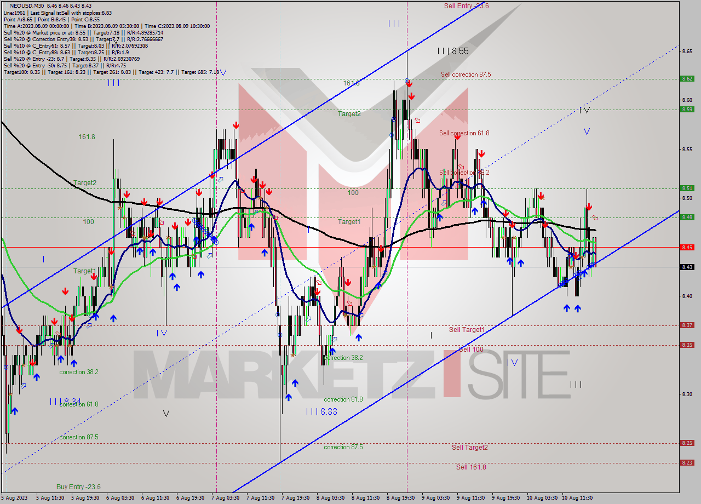Click the 'Sell Target2' label
This screenshot has height=504, width=701.
469,448
